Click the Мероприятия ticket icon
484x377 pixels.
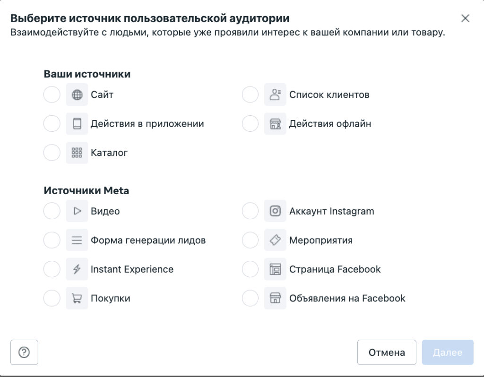[x=276, y=240]
